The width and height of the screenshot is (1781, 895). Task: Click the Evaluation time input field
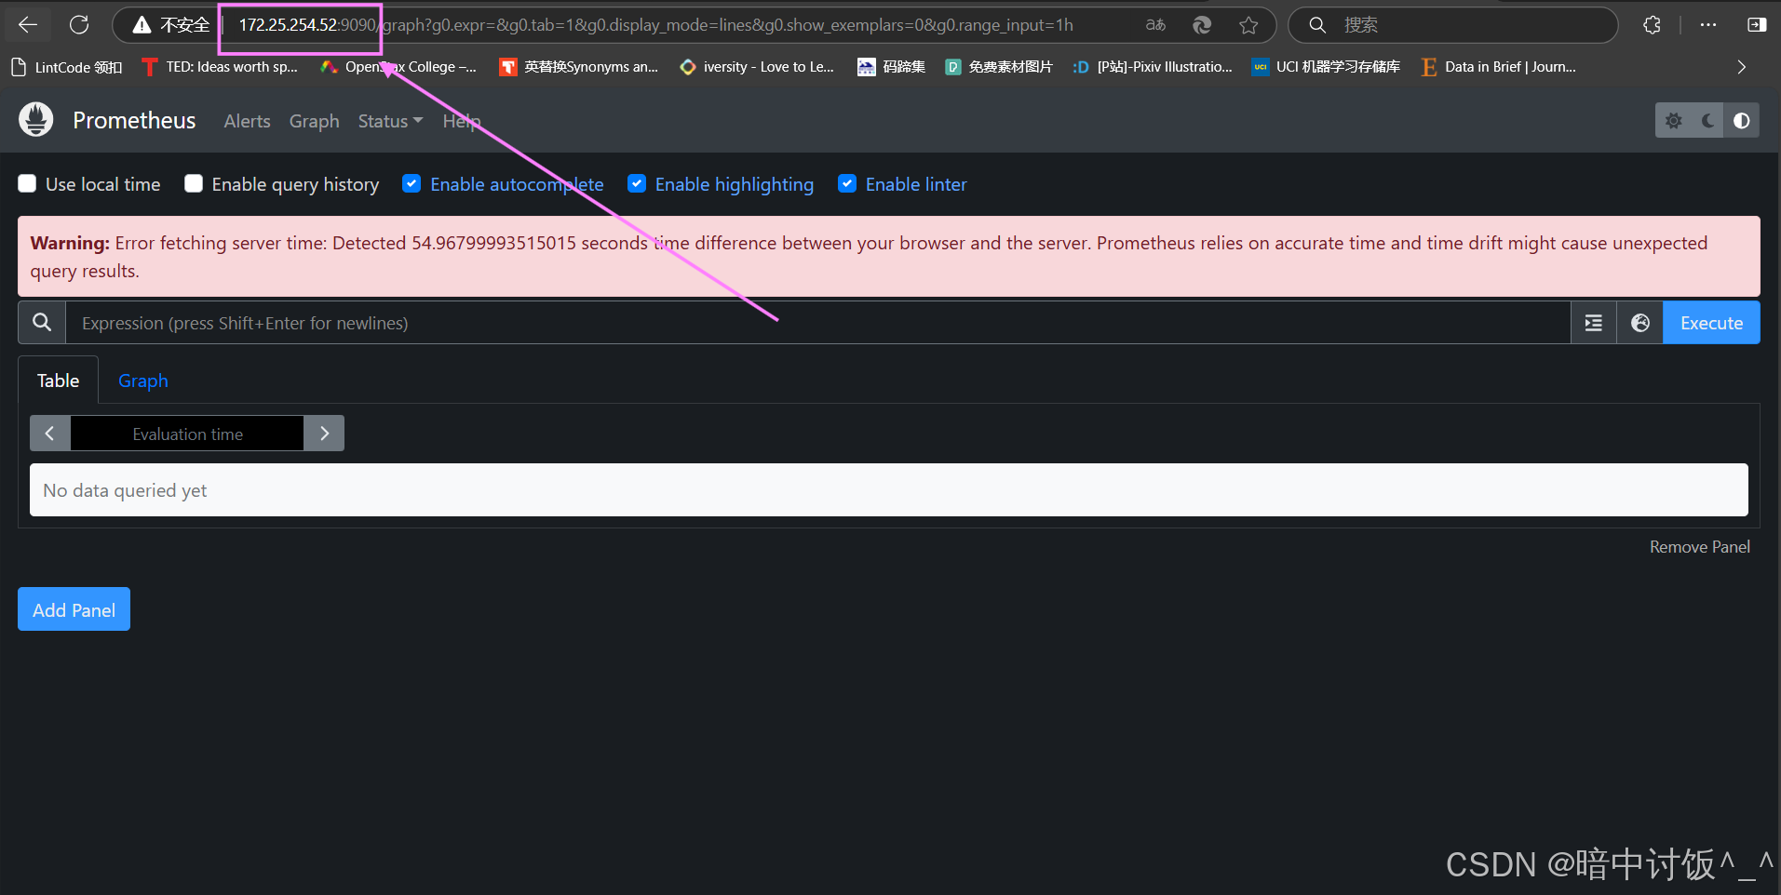click(187, 434)
